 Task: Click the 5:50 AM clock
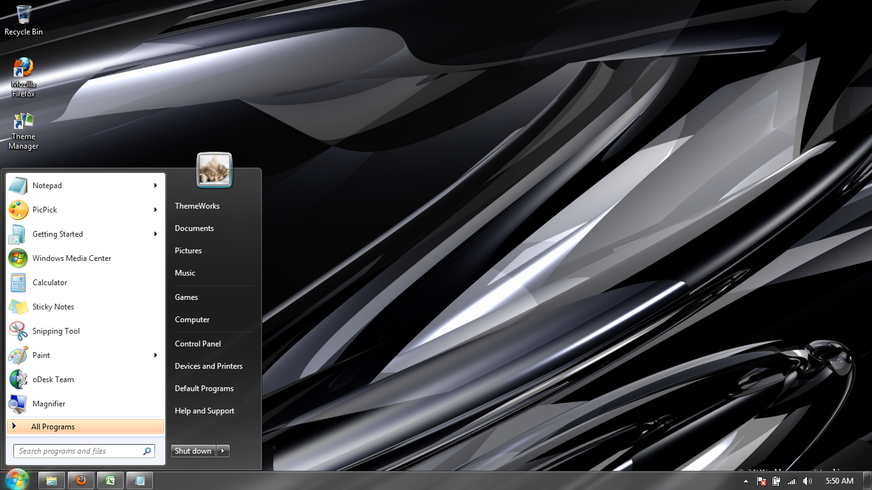[x=839, y=481]
